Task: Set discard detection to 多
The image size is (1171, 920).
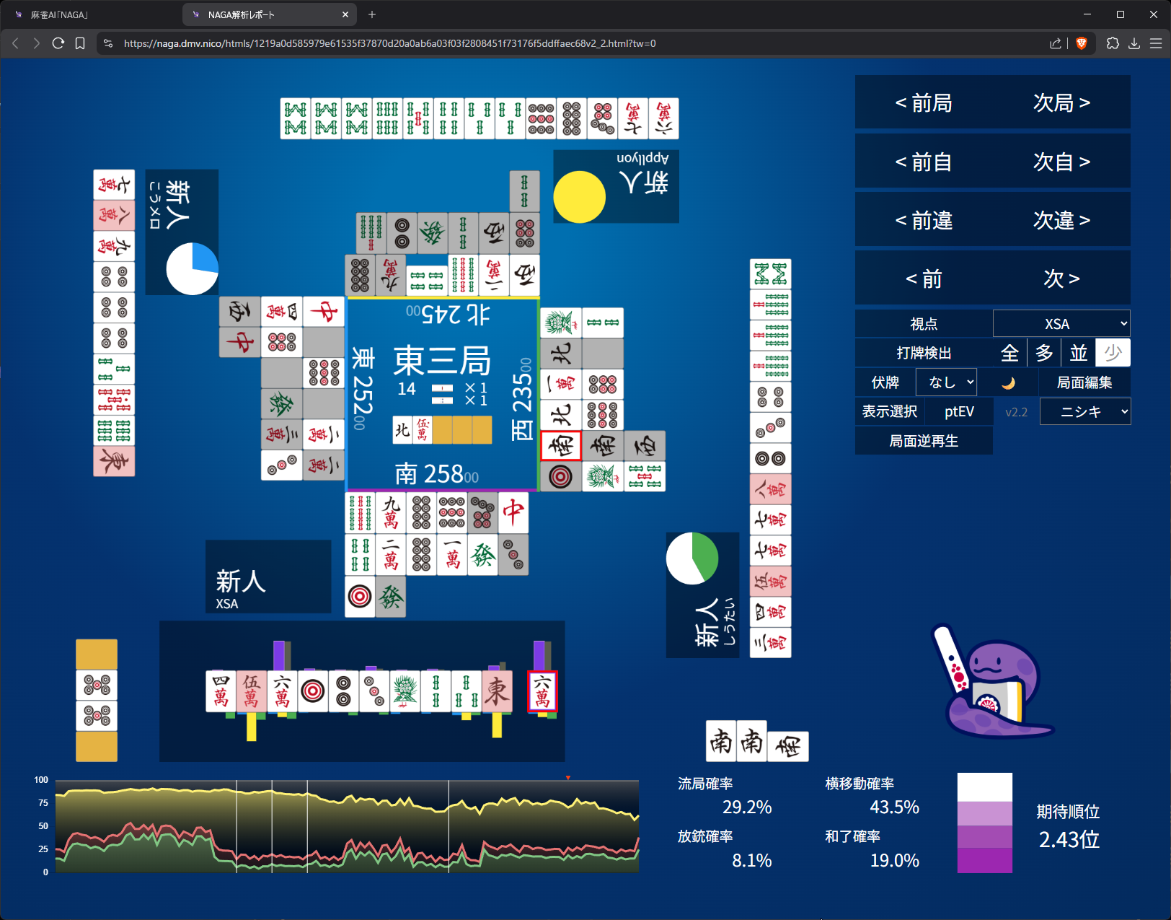Action: coord(1044,353)
